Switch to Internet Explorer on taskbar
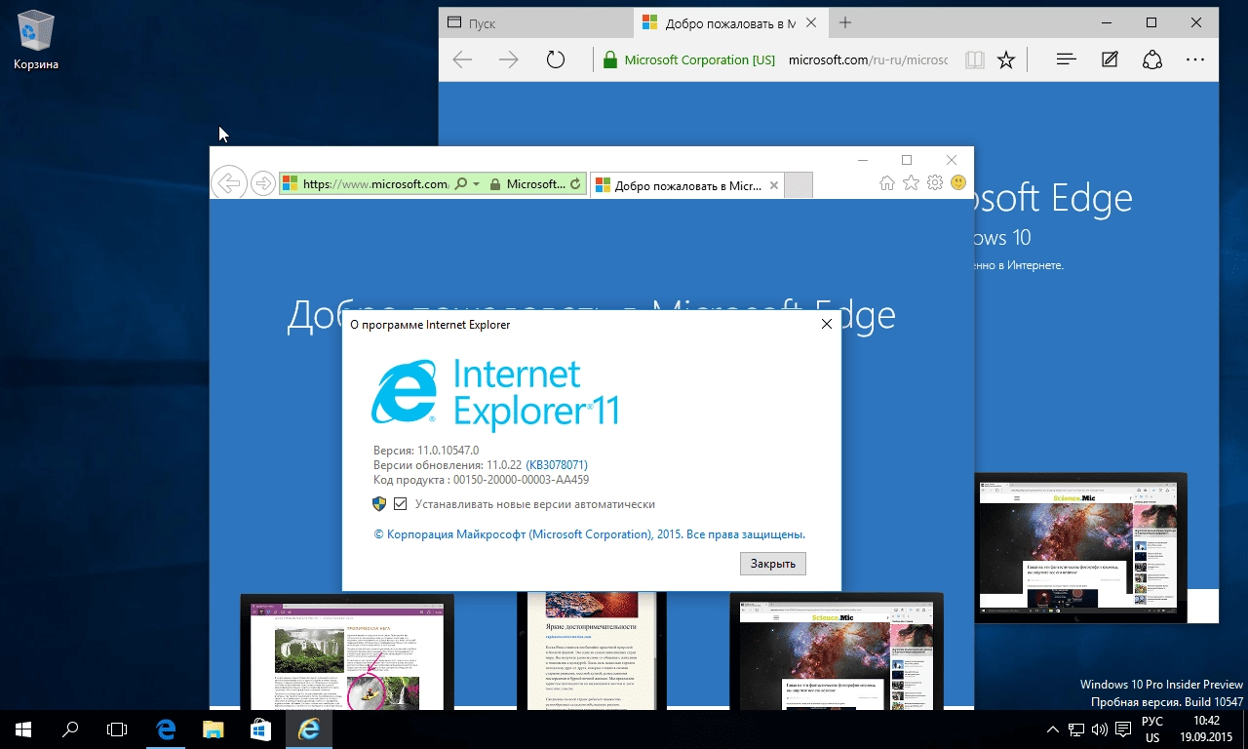This screenshot has height=749, width=1248. coord(309,729)
